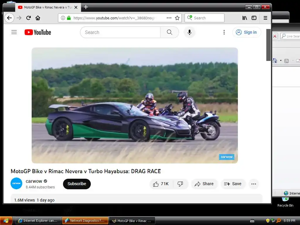Reload the current page
This screenshot has width=300, height=225.
click(28, 18)
